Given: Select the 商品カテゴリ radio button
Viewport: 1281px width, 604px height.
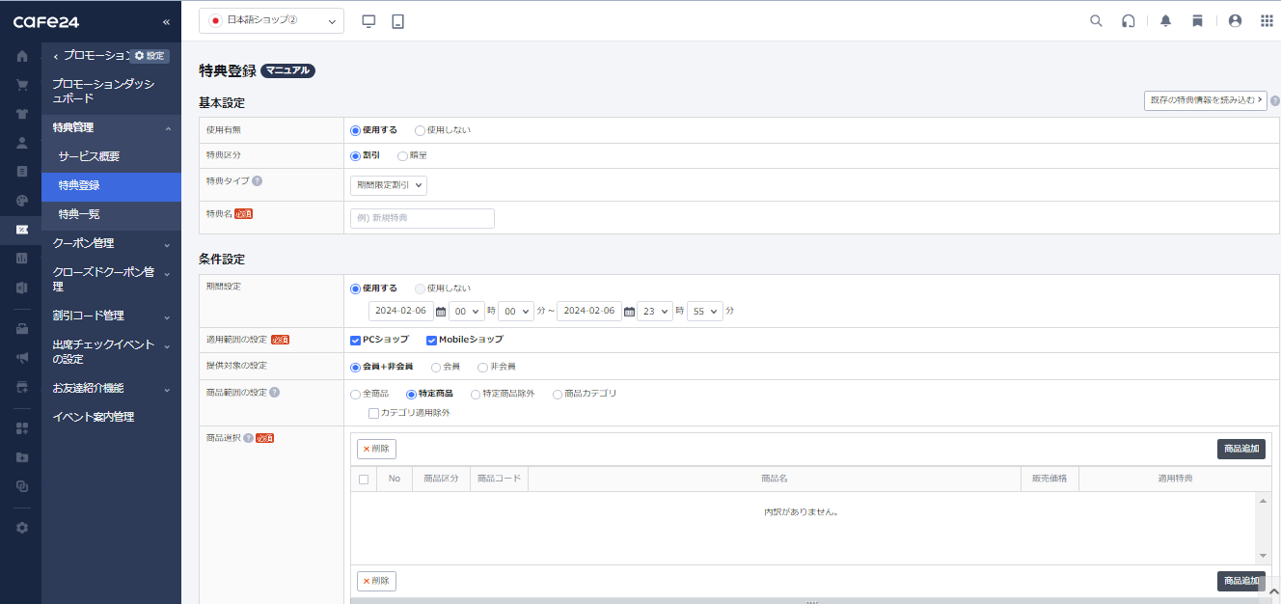Looking at the screenshot, I should coord(557,394).
